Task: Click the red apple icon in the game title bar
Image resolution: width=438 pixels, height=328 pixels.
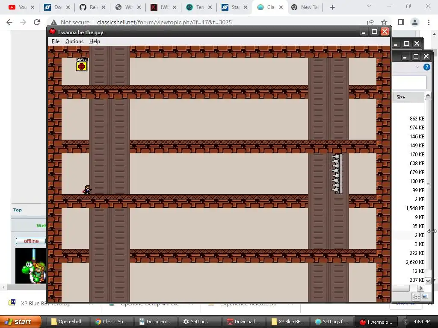Action: click(x=52, y=31)
